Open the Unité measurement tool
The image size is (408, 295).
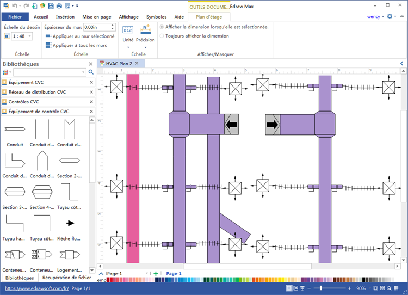point(128,34)
